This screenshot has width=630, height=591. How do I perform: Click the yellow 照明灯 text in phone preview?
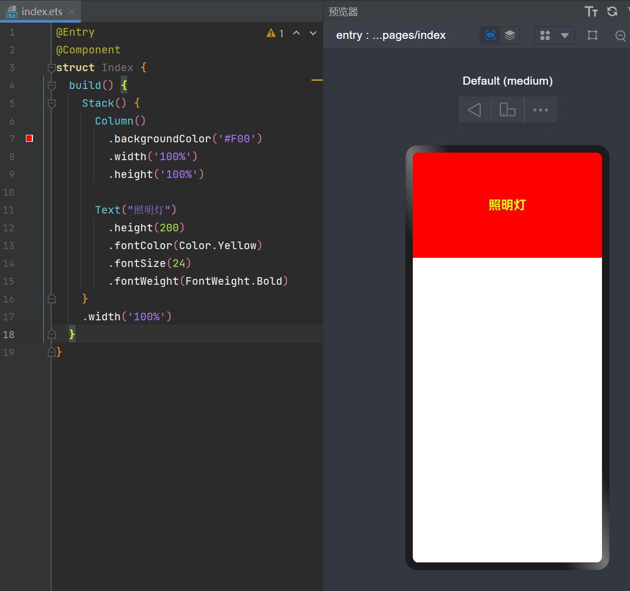pyautogui.click(x=507, y=205)
